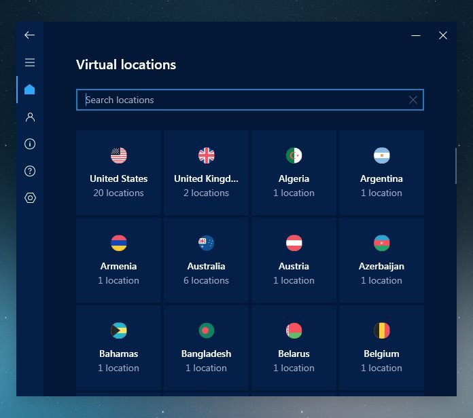Screen dimensions: 473x418
Task: Select the United Kingdom location tile
Action: [207, 173]
